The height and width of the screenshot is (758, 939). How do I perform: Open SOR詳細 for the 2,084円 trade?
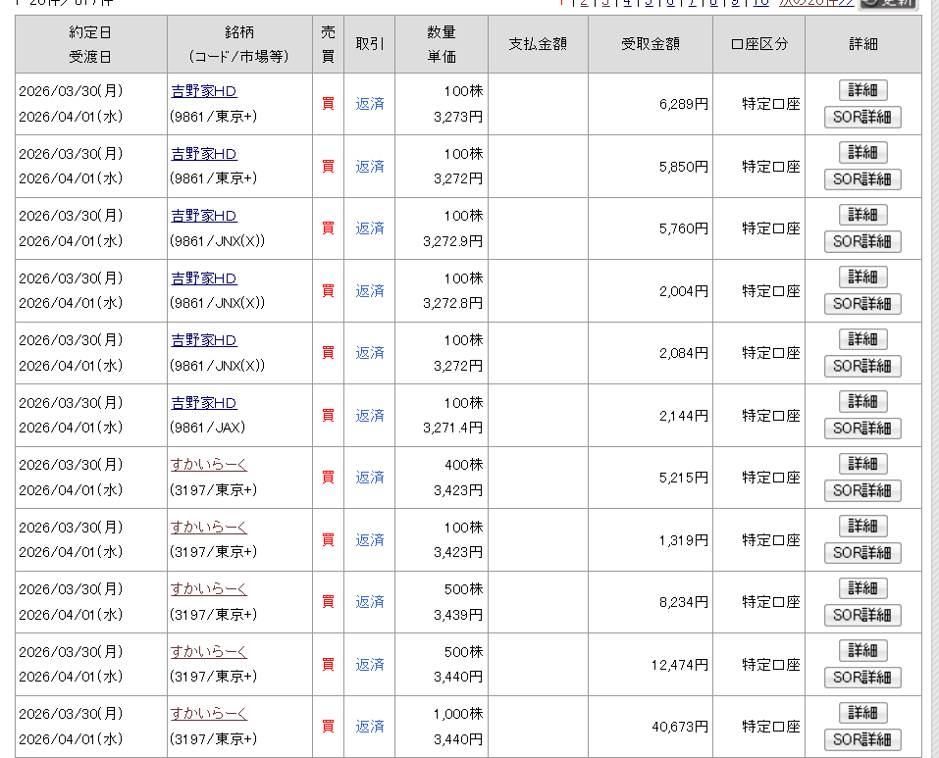(x=862, y=367)
